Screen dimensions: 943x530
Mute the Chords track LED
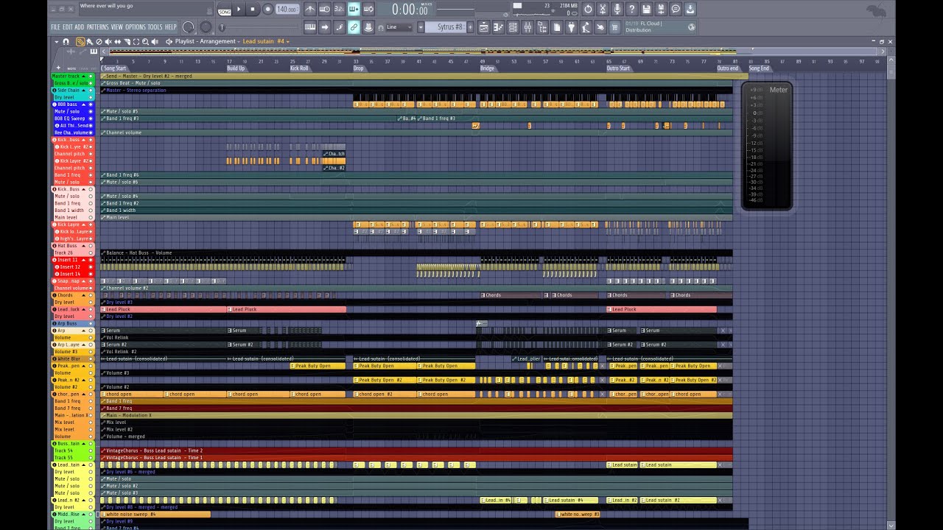91,295
